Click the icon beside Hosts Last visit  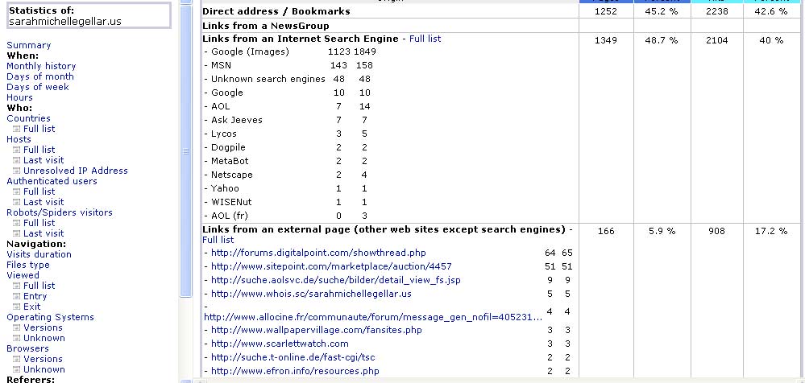[16, 160]
